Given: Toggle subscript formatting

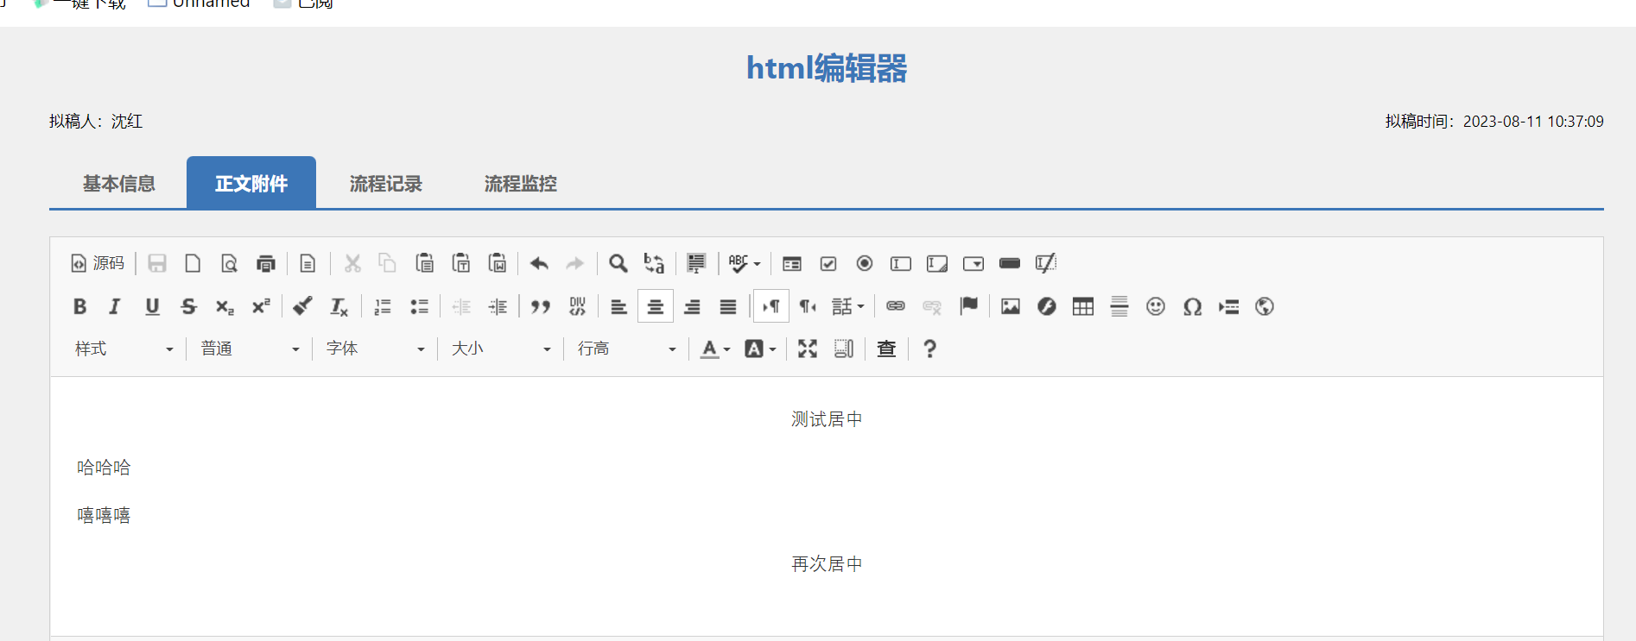Looking at the screenshot, I should click(225, 306).
